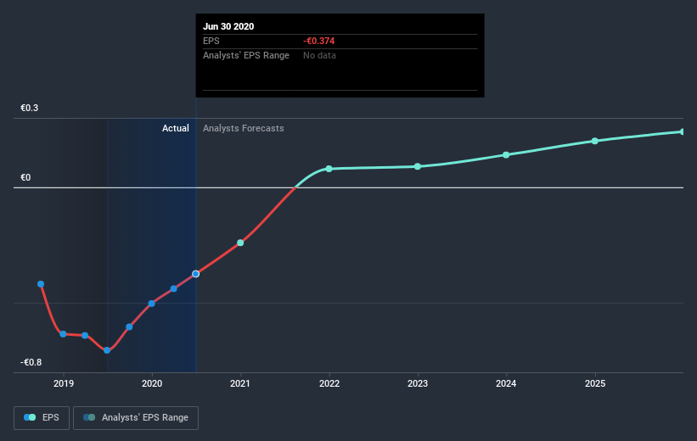Click the Actual region label
This screenshot has height=441, width=697.
[x=176, y=128]
